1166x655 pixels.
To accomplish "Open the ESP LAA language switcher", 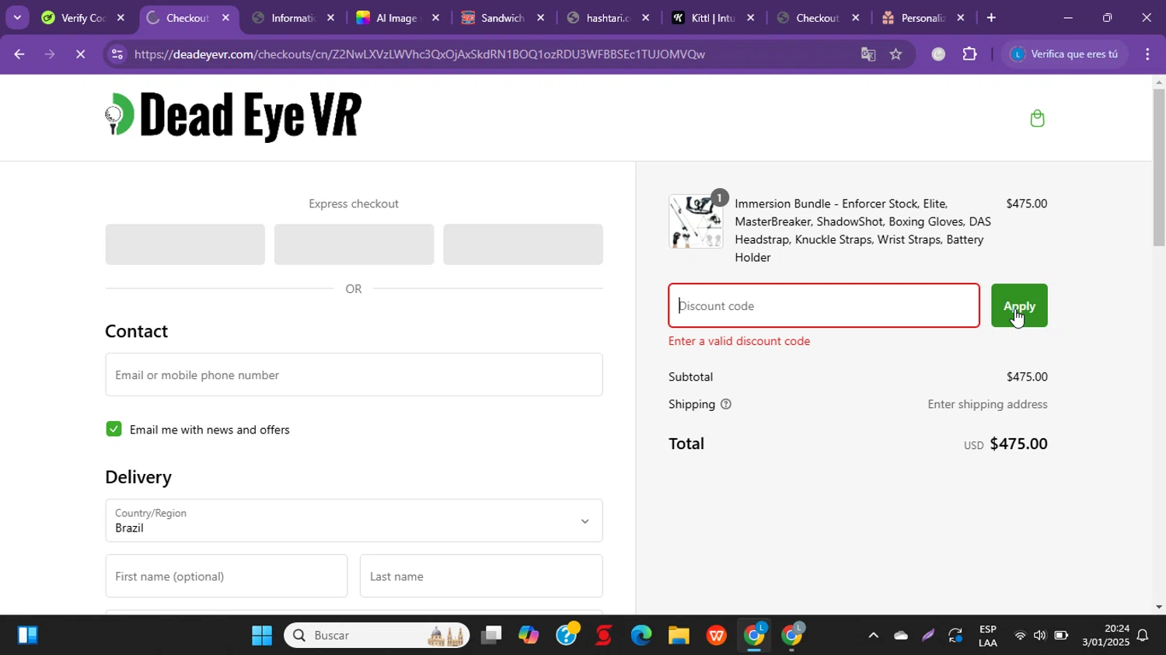I will pos(988,636).
